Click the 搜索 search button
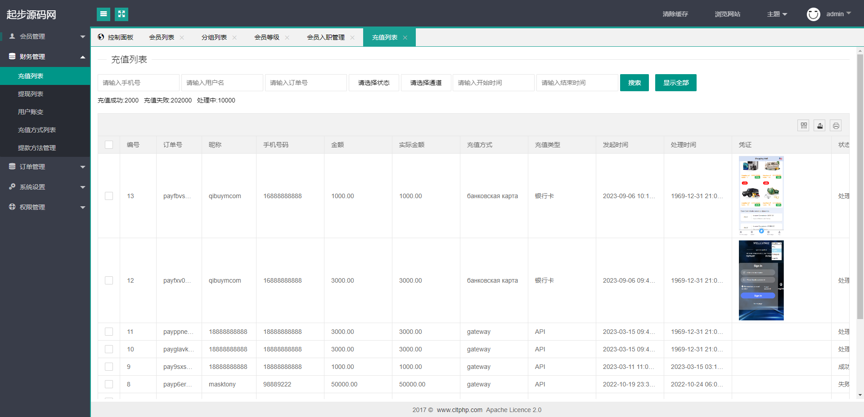864x417 pixels. coord(634,83)
